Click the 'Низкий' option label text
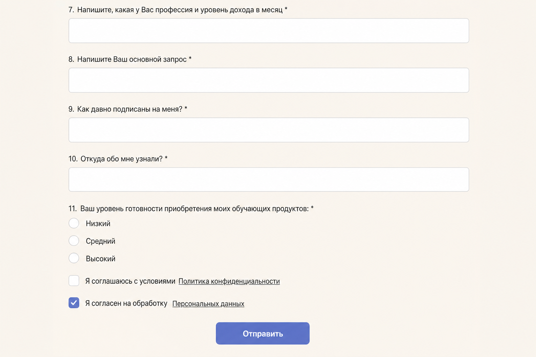Viewport: 536px width, 357px height. pos(98,223)
